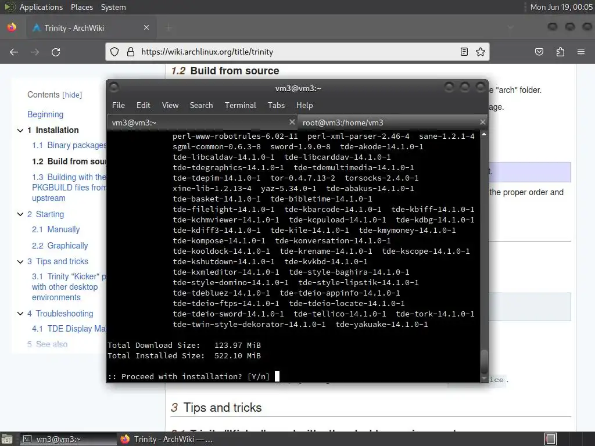Open the Terminal menu in terminal window
Screen dimensions: 595x446
pyautogui.click(x=240, y=105)
